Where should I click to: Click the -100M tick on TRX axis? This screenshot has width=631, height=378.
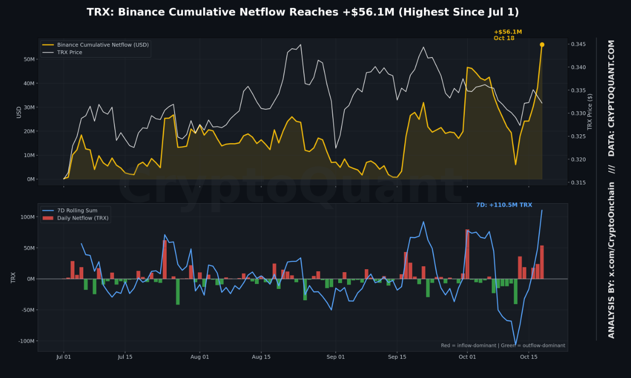[x=26, y=342]
